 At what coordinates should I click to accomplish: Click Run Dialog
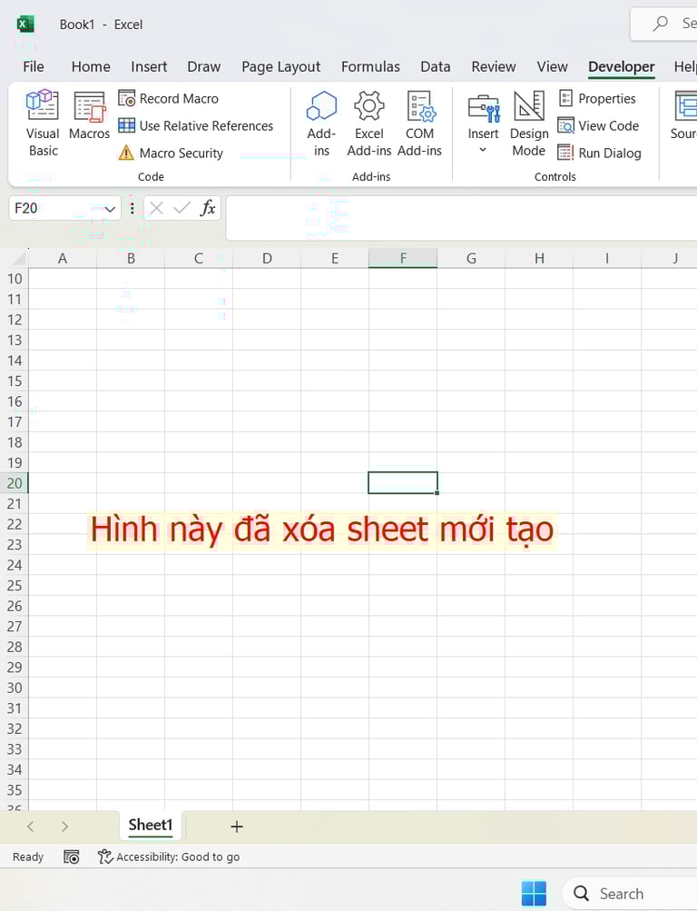click(600, 153)
